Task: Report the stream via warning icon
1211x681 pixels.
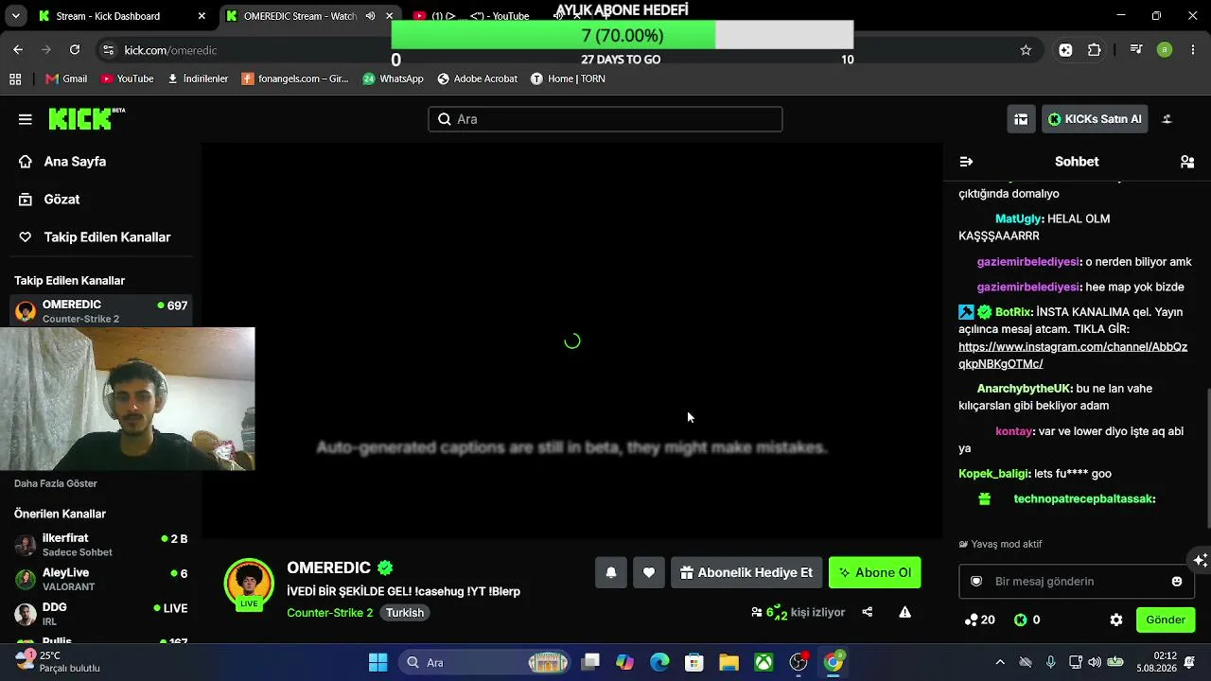Action: click(x=905, y=612)
